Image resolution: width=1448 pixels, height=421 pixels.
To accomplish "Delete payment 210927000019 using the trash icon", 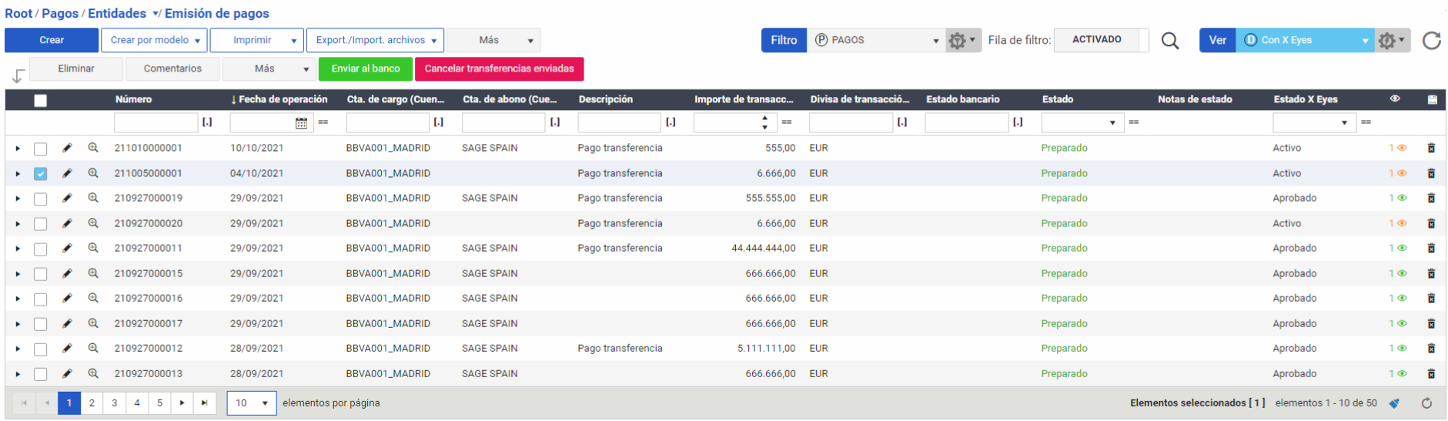I will click(1431, 198).
